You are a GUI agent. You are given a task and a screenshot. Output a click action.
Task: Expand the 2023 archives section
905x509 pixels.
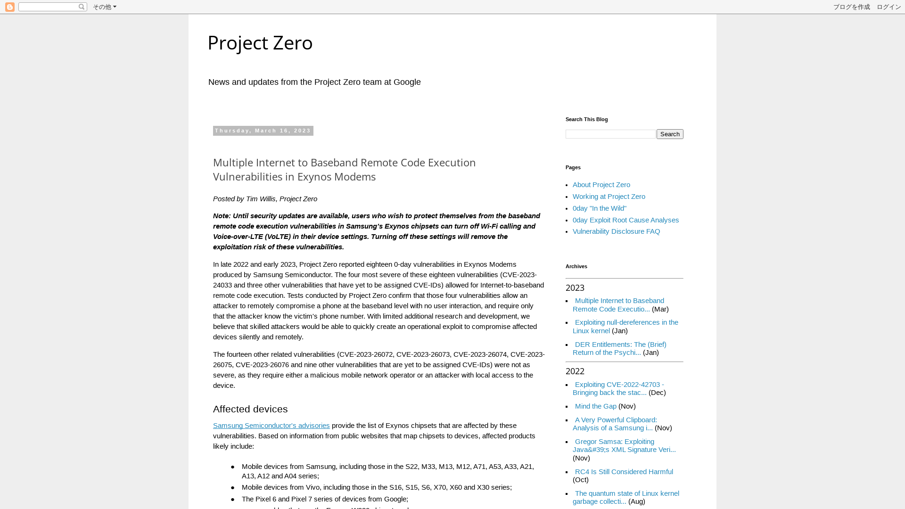(574, 287)
